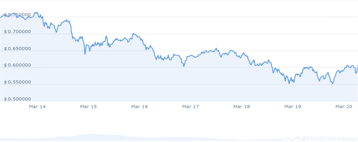Click the right end of the price line
The width and height of the screenshot is (358, 142).
point(357,66)
